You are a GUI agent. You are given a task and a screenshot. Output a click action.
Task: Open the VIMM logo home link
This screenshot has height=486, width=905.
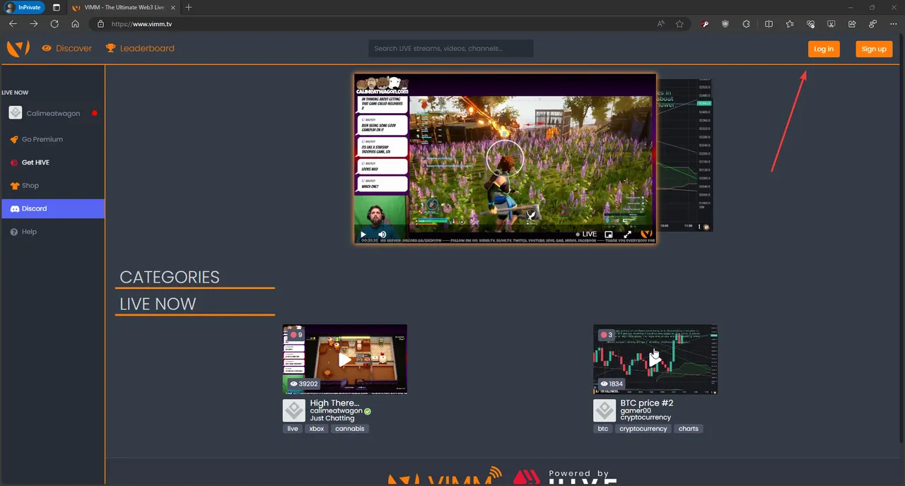click(18, 48)
